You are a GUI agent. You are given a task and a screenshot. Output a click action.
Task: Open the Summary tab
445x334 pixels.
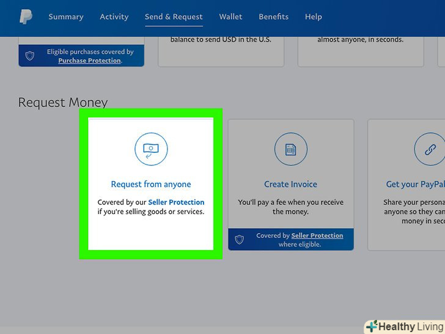[x=66, y=17]
